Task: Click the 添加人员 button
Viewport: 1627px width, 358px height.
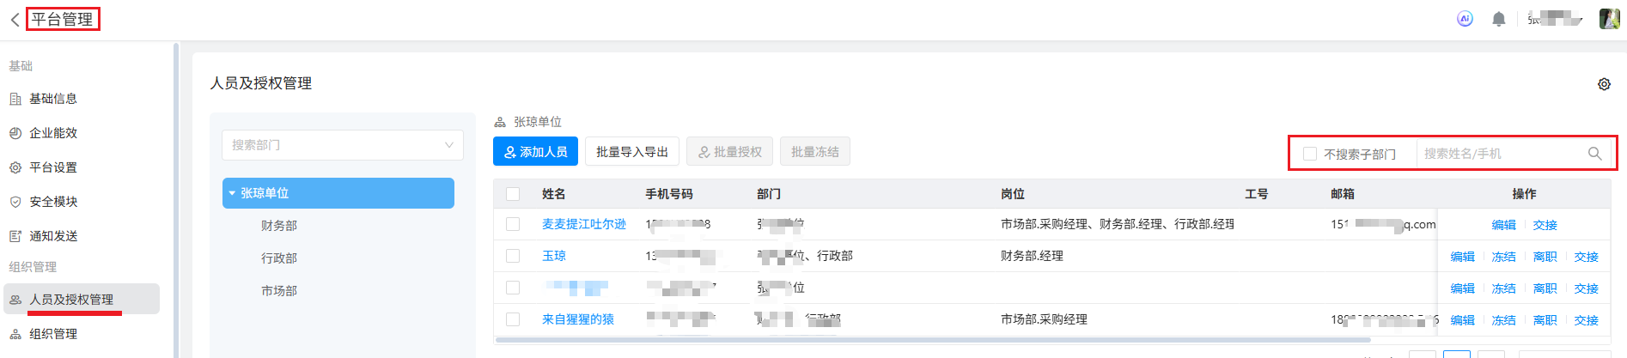Action: (x=535, y=152)
